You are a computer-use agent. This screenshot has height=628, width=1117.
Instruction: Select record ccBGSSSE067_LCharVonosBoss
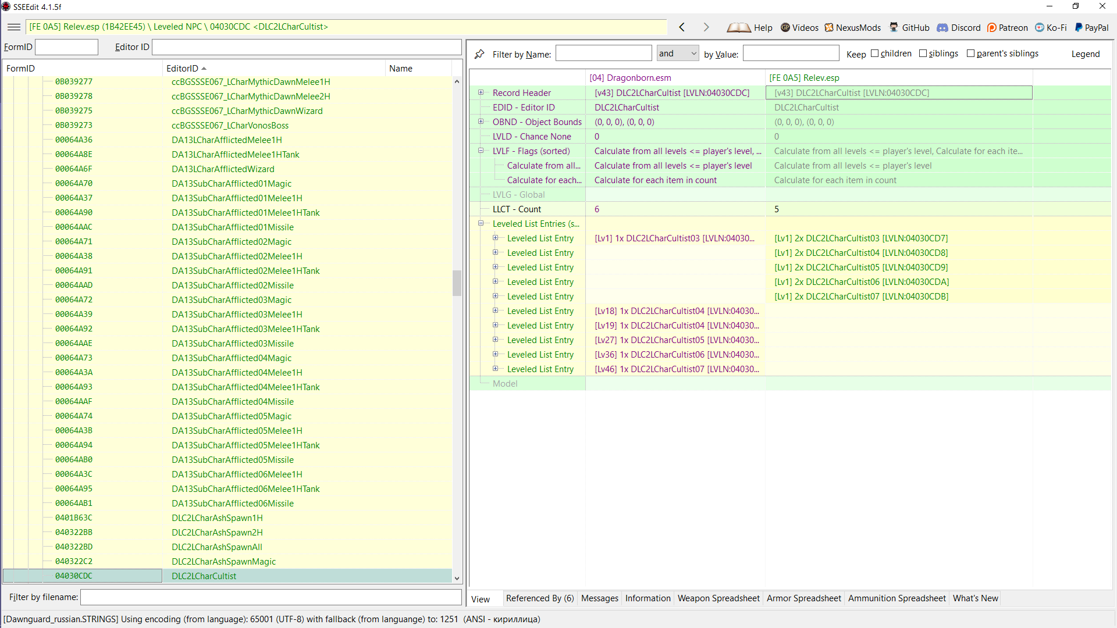point(230,126)
